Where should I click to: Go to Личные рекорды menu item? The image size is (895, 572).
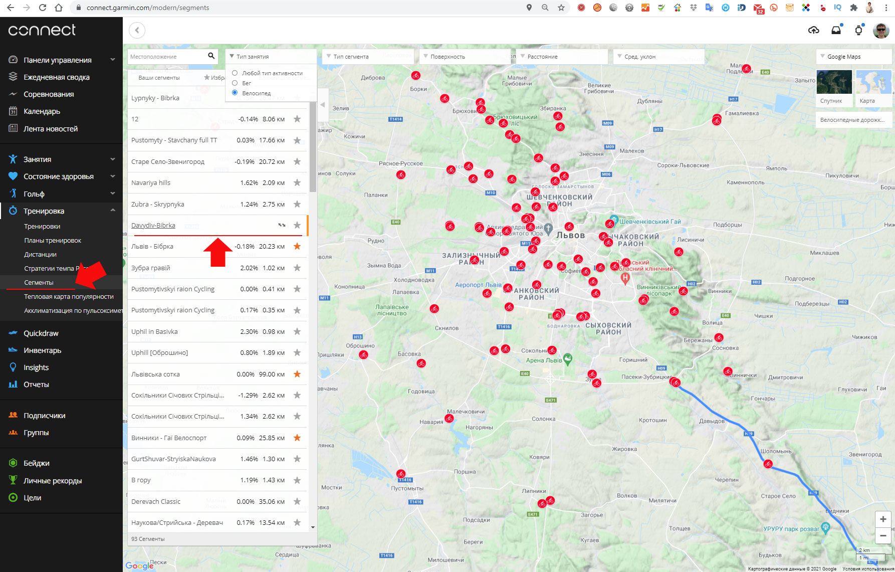coord(53,481)
